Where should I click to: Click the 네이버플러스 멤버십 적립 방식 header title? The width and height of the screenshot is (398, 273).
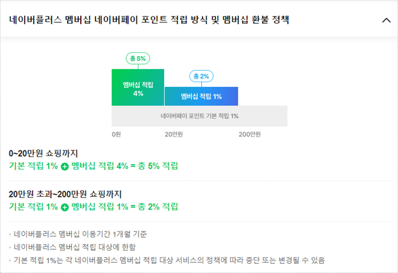pos(149,20)
